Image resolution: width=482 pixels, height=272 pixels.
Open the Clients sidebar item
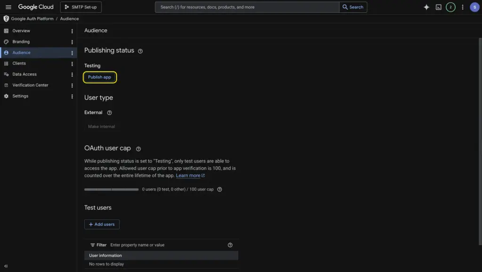[x=39, y=63]
